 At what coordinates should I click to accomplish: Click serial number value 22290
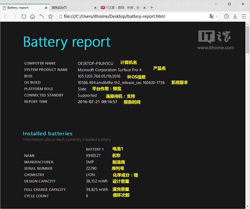pos(91,169)
